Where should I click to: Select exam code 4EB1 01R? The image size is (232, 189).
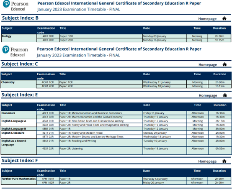click(48, 129)
